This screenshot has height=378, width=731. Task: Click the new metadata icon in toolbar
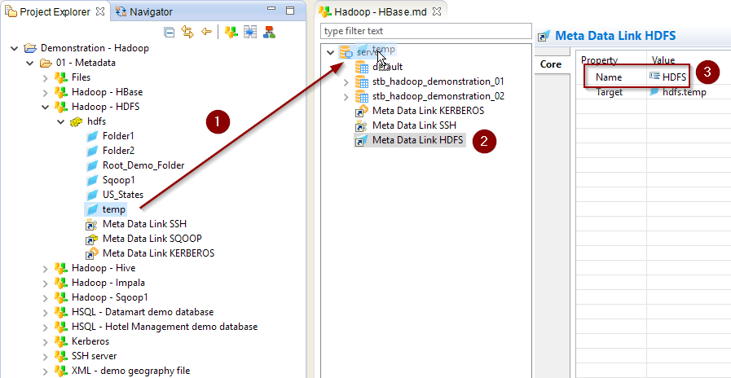pos(231,32)
